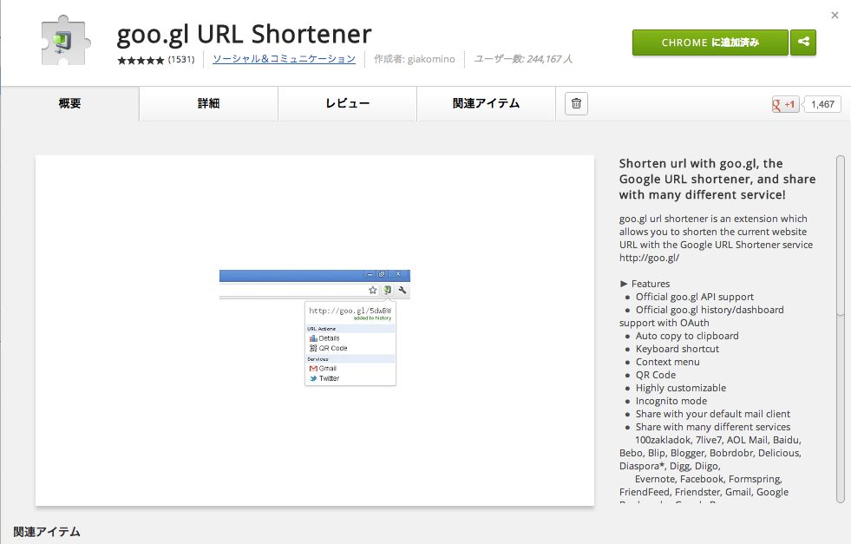Screen dimensions: 851x544
Task: Click the http://goo.gl/ text in description
Action: tap(649, 258)
